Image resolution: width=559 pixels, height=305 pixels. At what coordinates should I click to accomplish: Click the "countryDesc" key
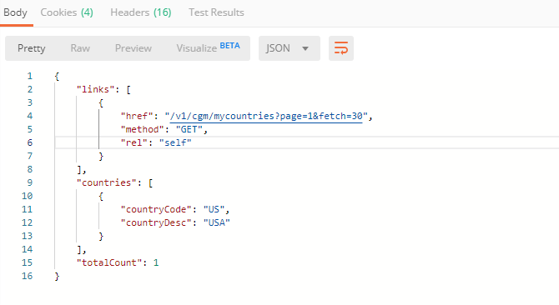156,222
